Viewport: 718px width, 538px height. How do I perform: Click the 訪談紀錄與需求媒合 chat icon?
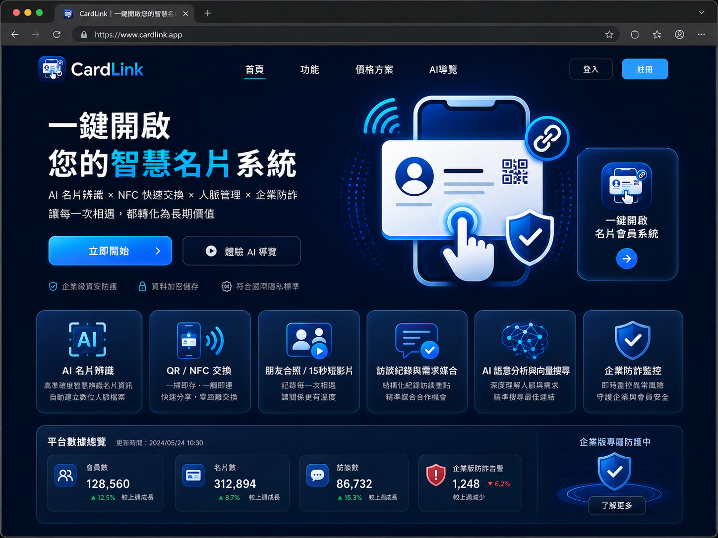pos(417,341)
